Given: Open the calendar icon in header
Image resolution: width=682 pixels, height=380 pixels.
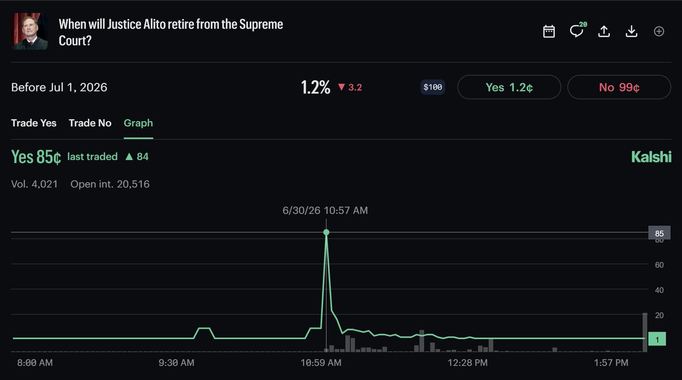Looking at the screenshot, I should 548,31.
